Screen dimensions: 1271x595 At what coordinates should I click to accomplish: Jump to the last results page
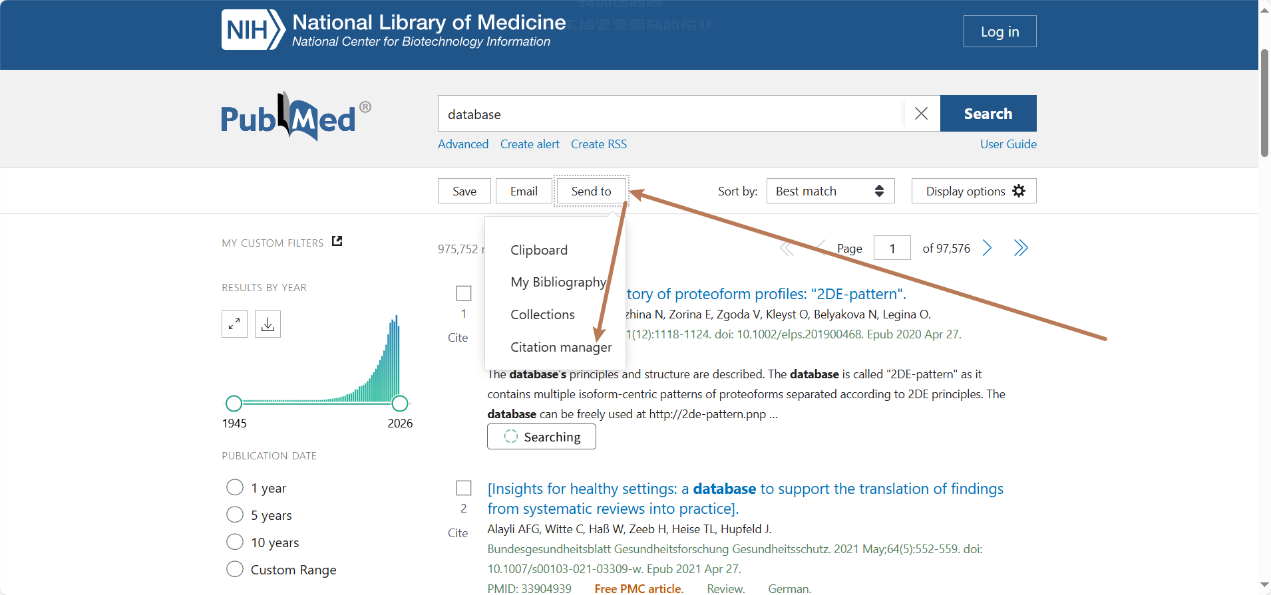tap(1021, 249)
